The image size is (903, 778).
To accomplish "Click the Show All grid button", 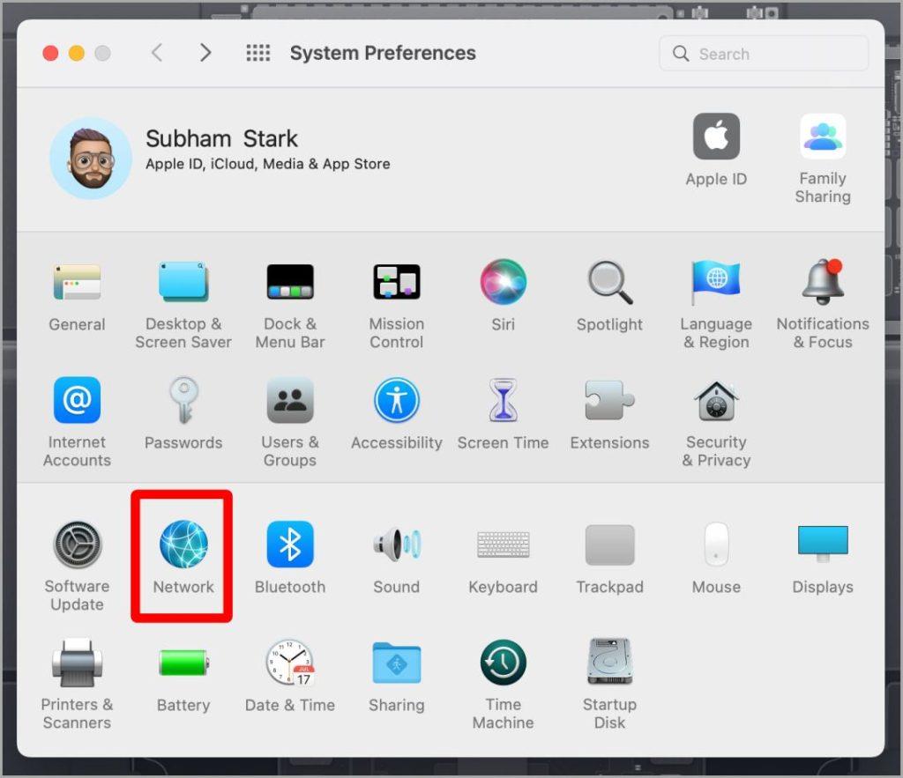I will 258,53.
